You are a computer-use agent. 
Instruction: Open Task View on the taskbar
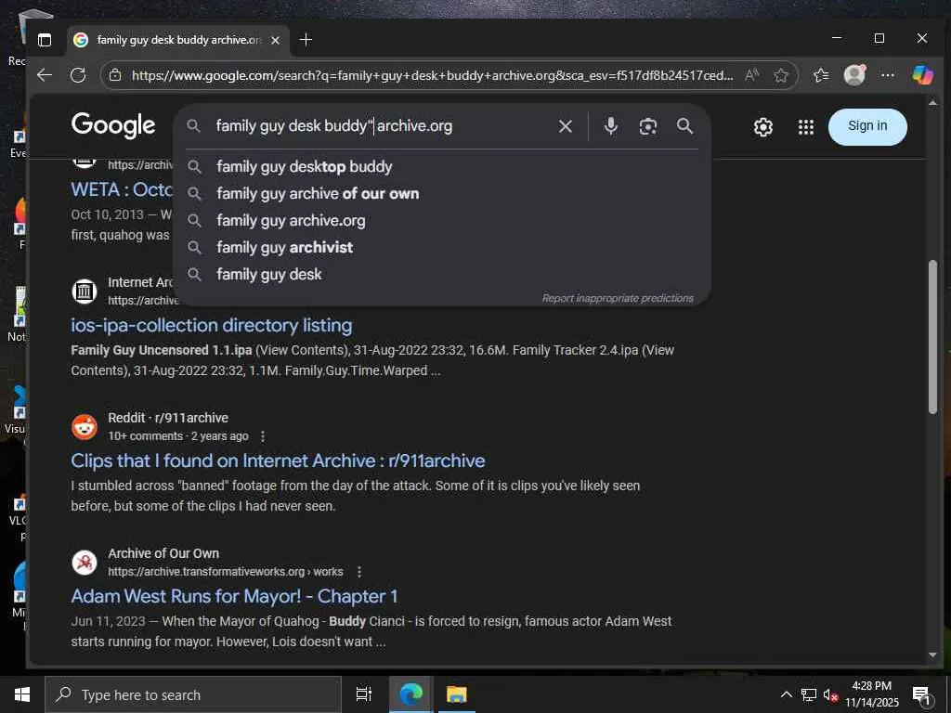coord(364,694)
